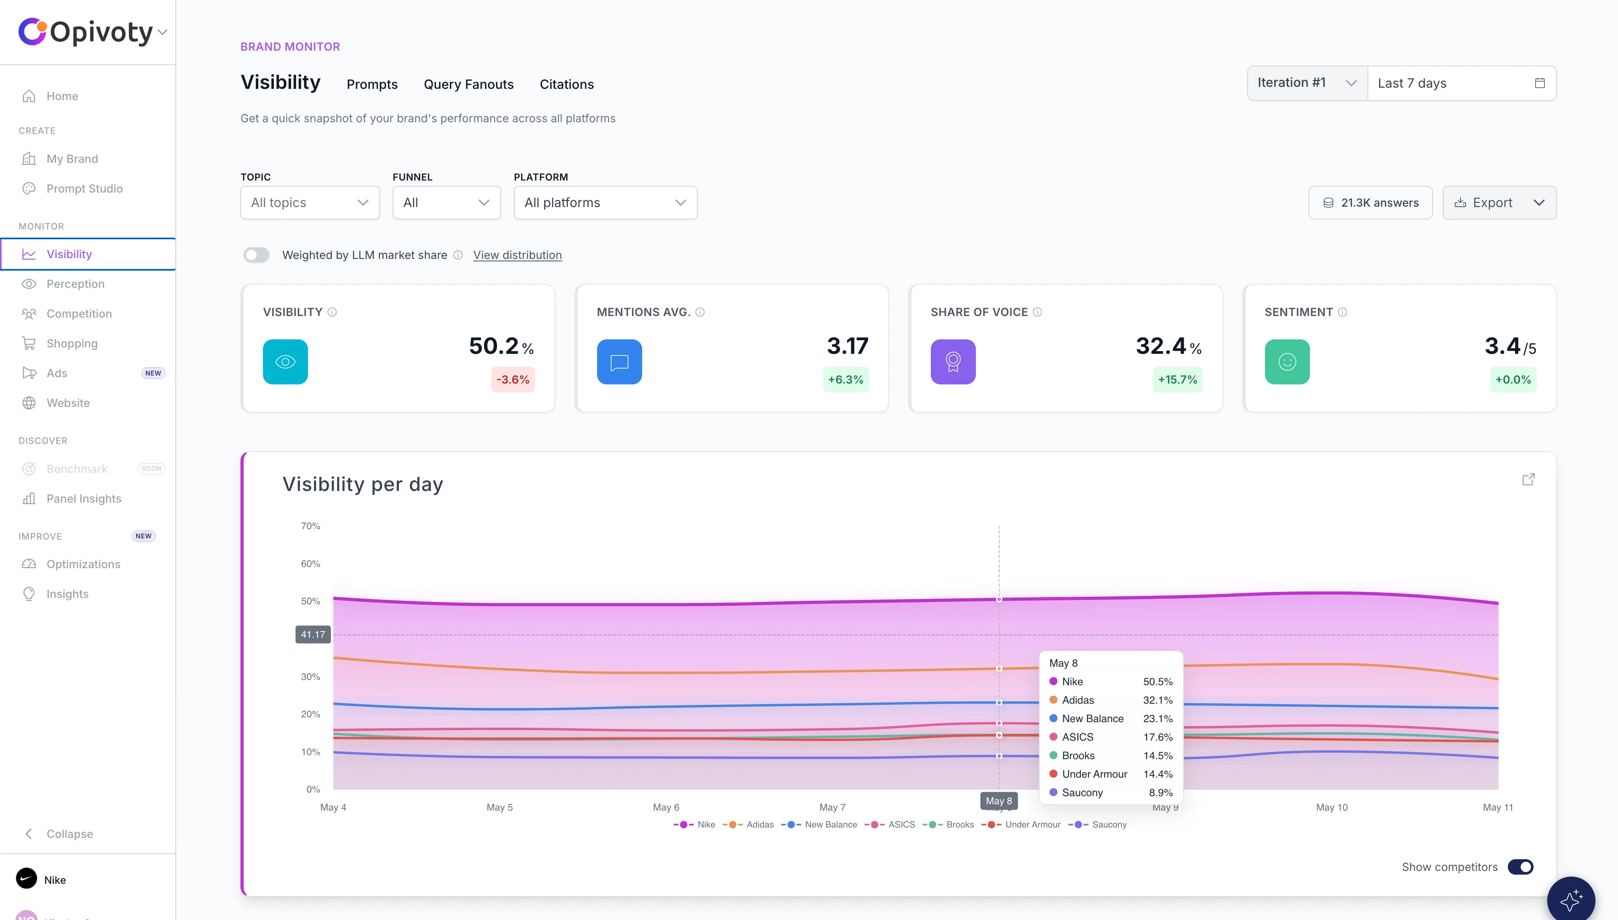This screenshot has height=920, width=1618.
Task: Open the AI assistant sparkle button
Action: 1571,900
